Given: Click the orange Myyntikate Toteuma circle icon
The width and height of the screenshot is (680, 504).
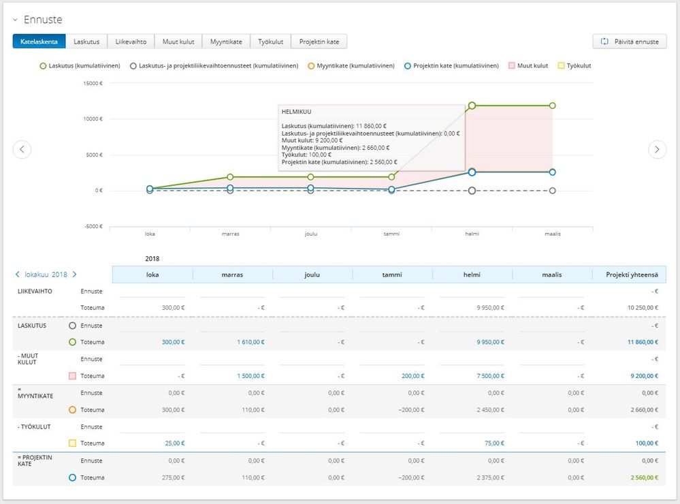Looking at the screenshot, I should pyautogui.click(x=72, y=410).
